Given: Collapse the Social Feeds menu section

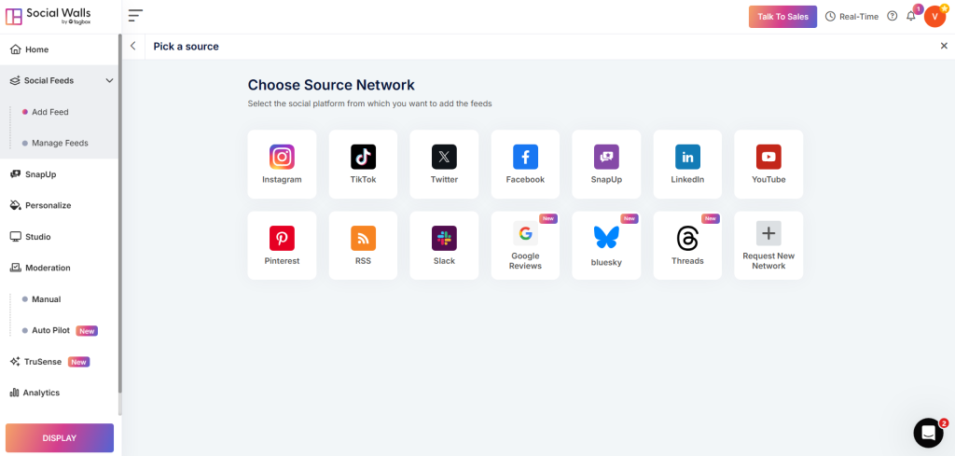Looking at the screenshot, I should click(110, 80).
